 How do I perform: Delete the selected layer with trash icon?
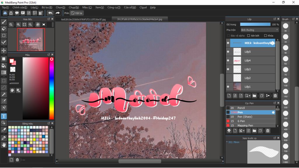[x=275, y=96]
